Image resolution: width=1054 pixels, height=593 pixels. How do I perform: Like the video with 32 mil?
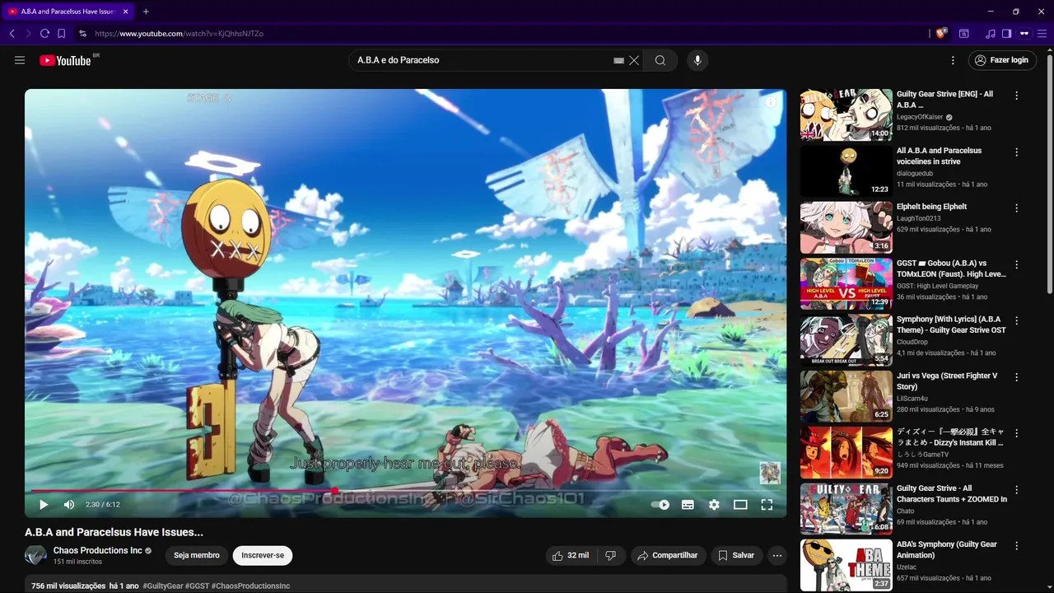click(571, 555)
